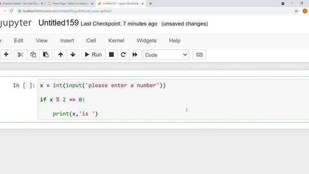The height and width of the screenshot is (174, 309).
Task: Click the Jupyter logo
Action: [16, 23]
